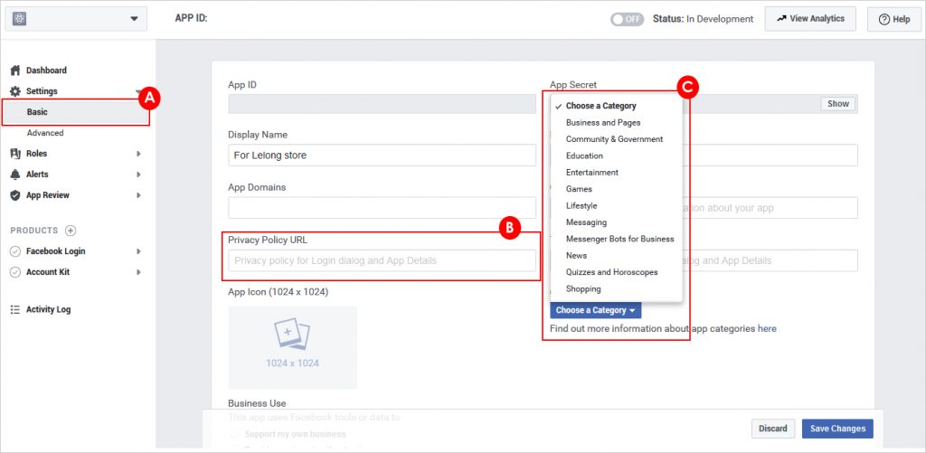
Task: Open Alerts in sidebar
Action: pyautogui.click(x=37, y=175)
